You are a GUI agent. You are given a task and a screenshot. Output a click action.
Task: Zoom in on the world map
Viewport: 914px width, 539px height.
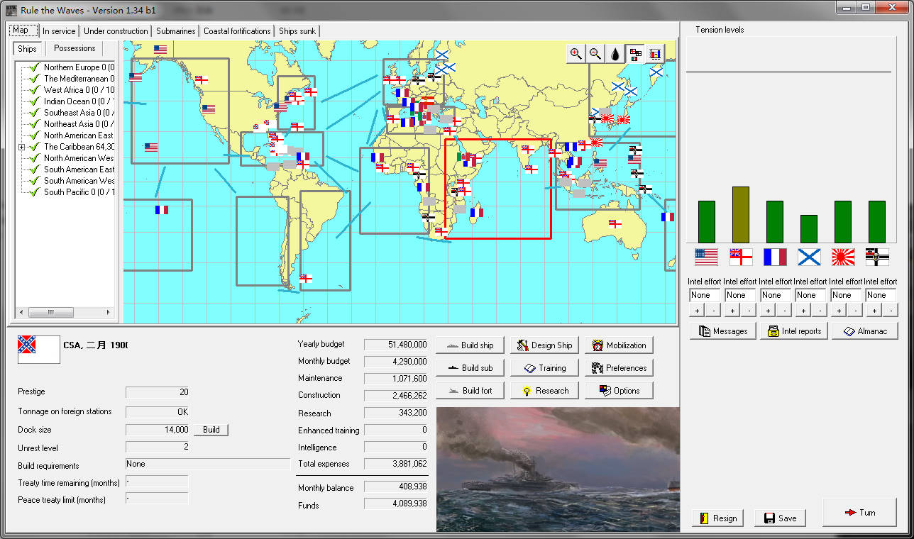[576, 53]
